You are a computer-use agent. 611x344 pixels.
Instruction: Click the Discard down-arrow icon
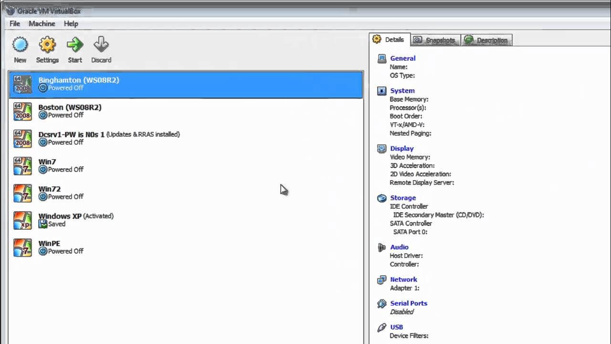point(101,44)
